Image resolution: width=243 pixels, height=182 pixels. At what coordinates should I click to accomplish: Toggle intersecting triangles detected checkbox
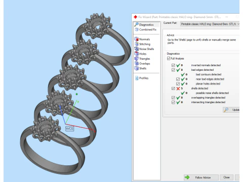click(173, 102)
